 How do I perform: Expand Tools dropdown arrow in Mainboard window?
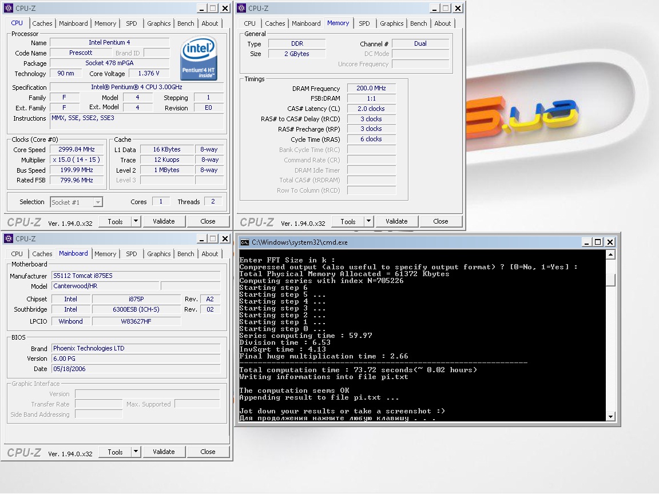point(136,452)
